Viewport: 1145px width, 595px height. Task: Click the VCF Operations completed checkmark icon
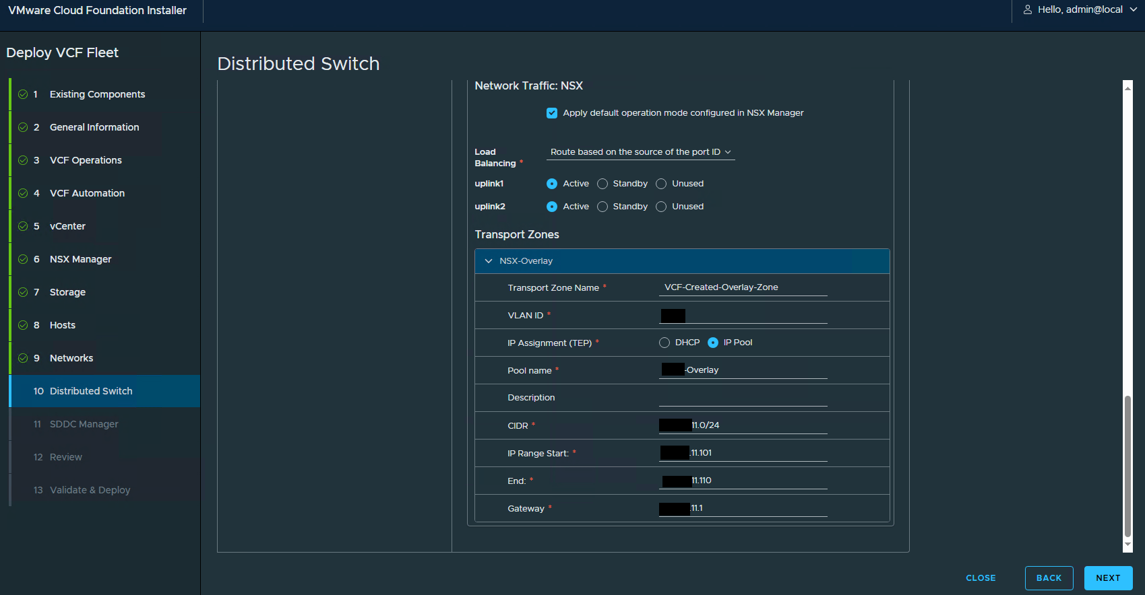[x=23, y=160]
